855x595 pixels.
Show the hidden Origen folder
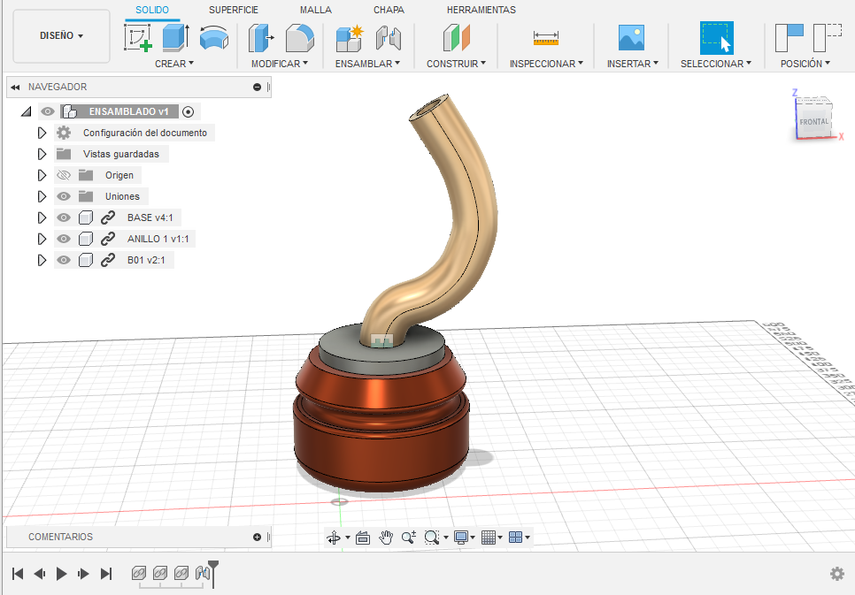click(64, 175)
